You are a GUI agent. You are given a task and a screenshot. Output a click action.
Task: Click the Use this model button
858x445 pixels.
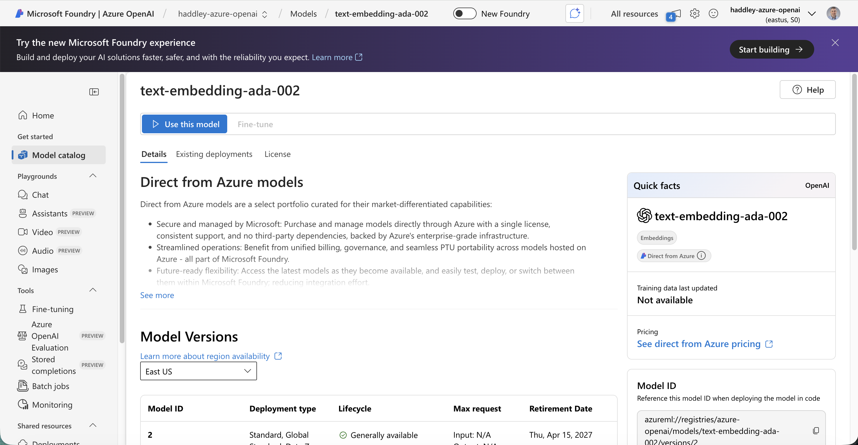click(x=184, y=124)
